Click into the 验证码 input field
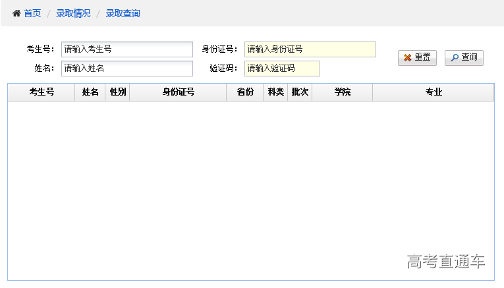Screen dimensions: 504x288 [282, 69]
